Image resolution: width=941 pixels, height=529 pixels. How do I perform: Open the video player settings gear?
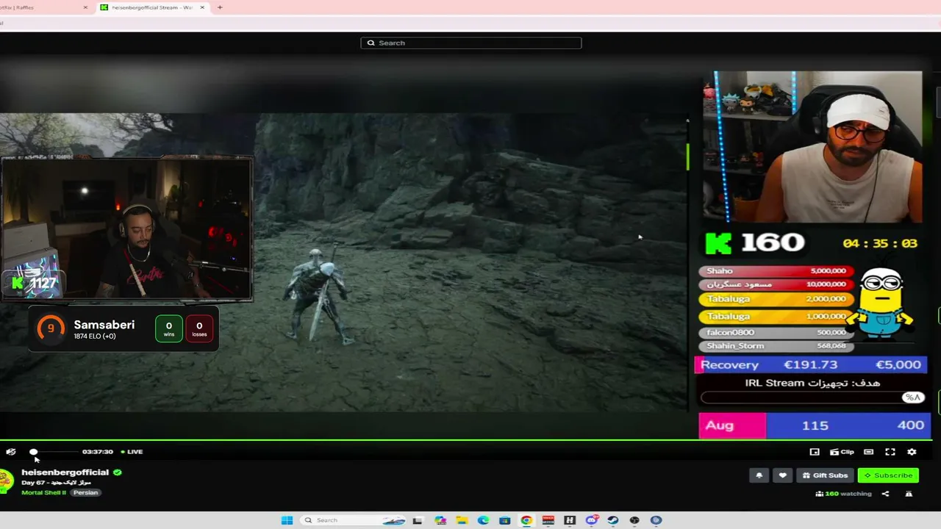912,452
